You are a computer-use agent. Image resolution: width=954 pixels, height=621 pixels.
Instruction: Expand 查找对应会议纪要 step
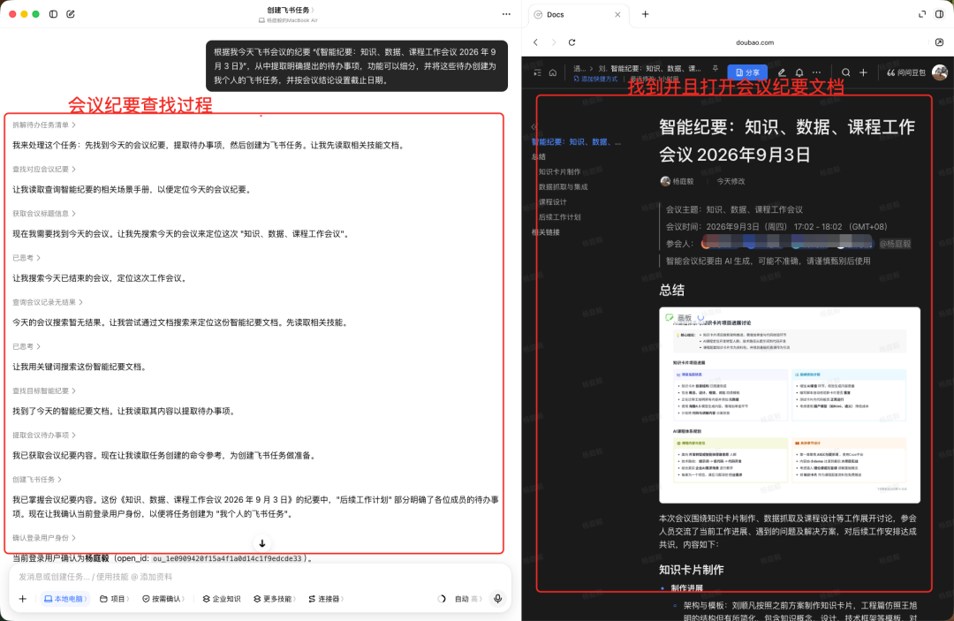tap(44, 170)
